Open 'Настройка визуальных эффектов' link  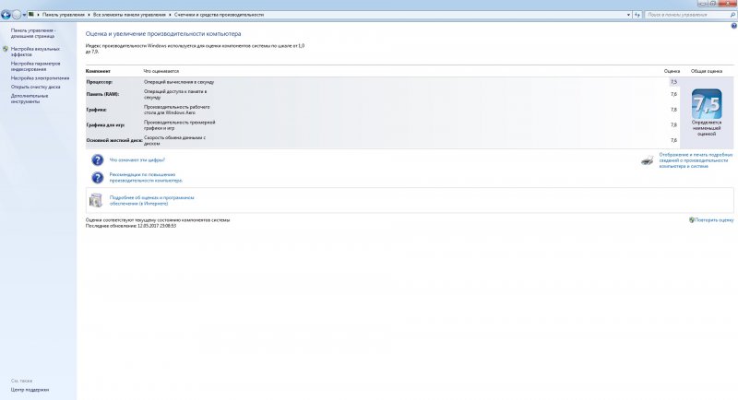(36, 51)
